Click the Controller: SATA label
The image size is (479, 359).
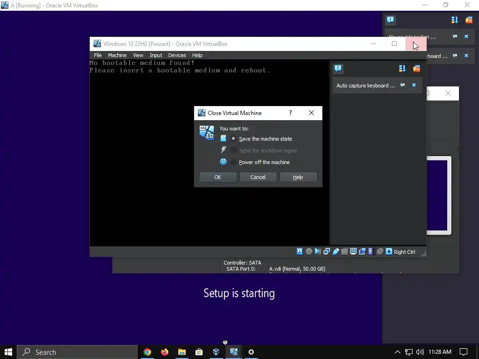[x=242, y=263]
